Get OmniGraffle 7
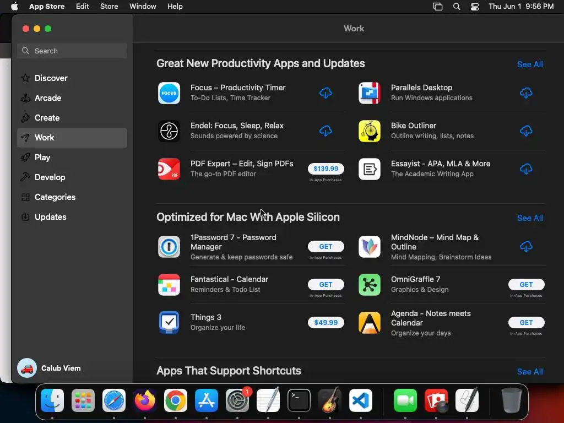The width and height of the screenshot is (564, 423). (526, 285)
